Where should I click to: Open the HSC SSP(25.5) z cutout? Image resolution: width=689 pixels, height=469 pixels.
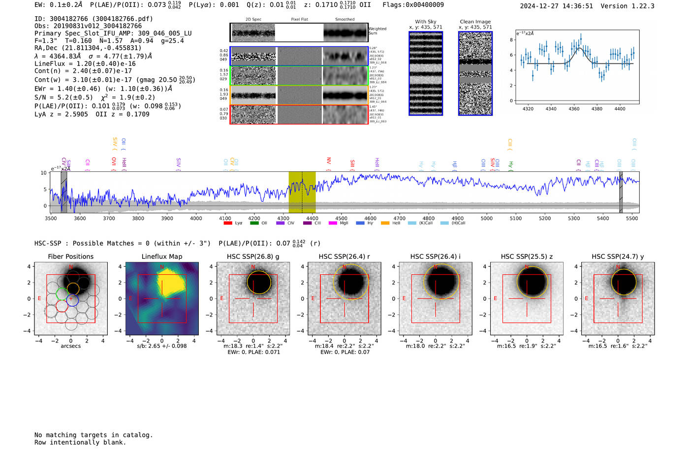(527, 298)
